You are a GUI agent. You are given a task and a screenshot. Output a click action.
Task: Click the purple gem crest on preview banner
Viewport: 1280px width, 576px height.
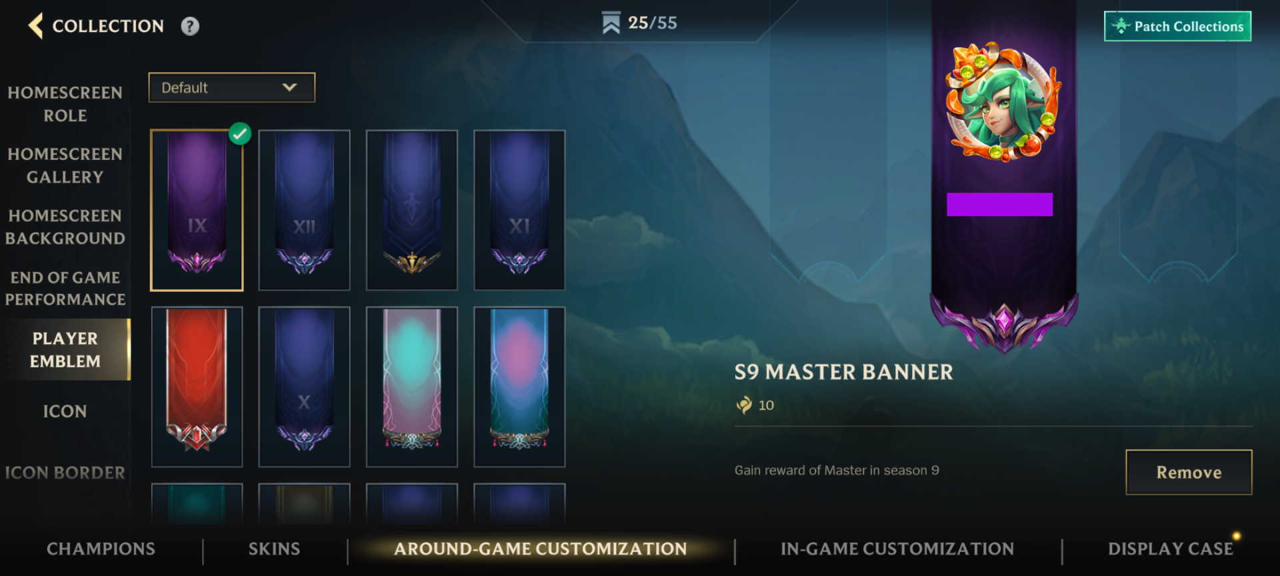pos(1004,324)
